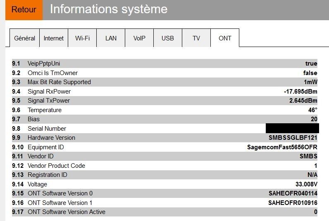Select ONT Software Version 1 value
This screenshot has height=221, width=329.
293,203
